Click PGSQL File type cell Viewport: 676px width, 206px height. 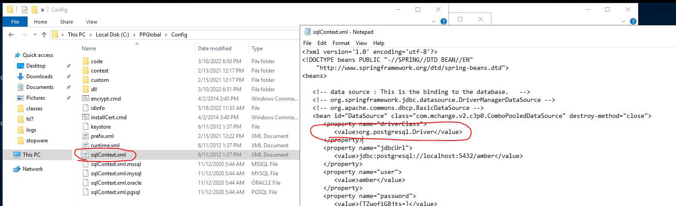click(264, 192)
